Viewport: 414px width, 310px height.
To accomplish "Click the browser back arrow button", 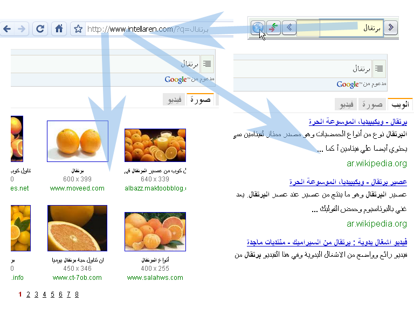I will click(x=7, y=29).
